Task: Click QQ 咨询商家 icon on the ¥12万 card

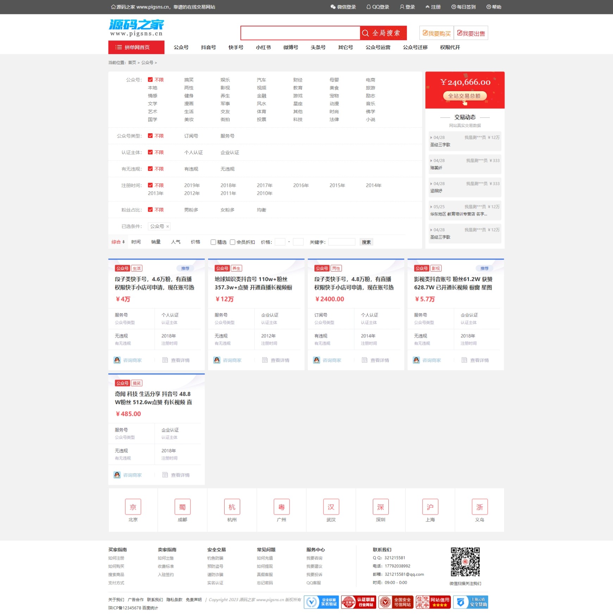Action: [x=217, y=360]
